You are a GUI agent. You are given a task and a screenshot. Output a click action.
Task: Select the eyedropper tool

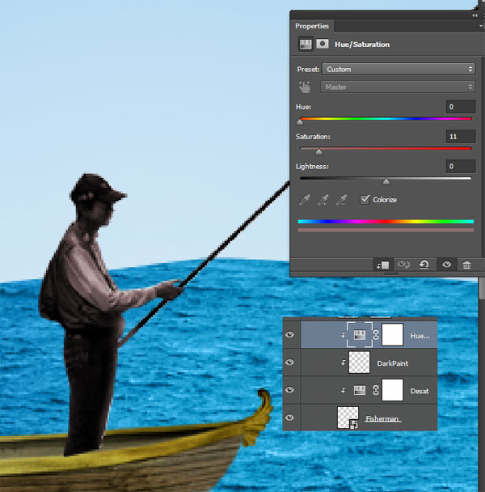[305, 200]
